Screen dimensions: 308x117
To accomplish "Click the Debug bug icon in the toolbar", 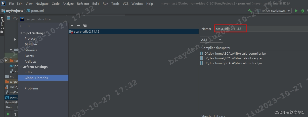I will [x=303, y=11].
